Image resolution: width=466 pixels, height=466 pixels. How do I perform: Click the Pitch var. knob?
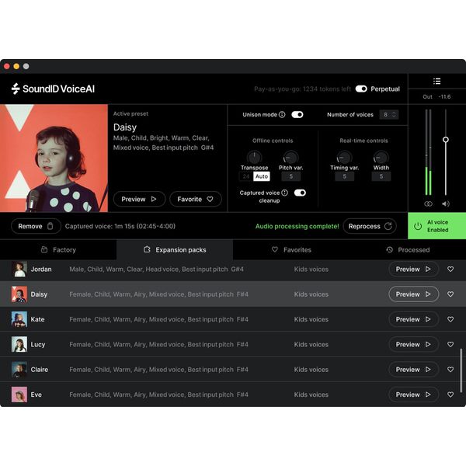coord(290,157)
